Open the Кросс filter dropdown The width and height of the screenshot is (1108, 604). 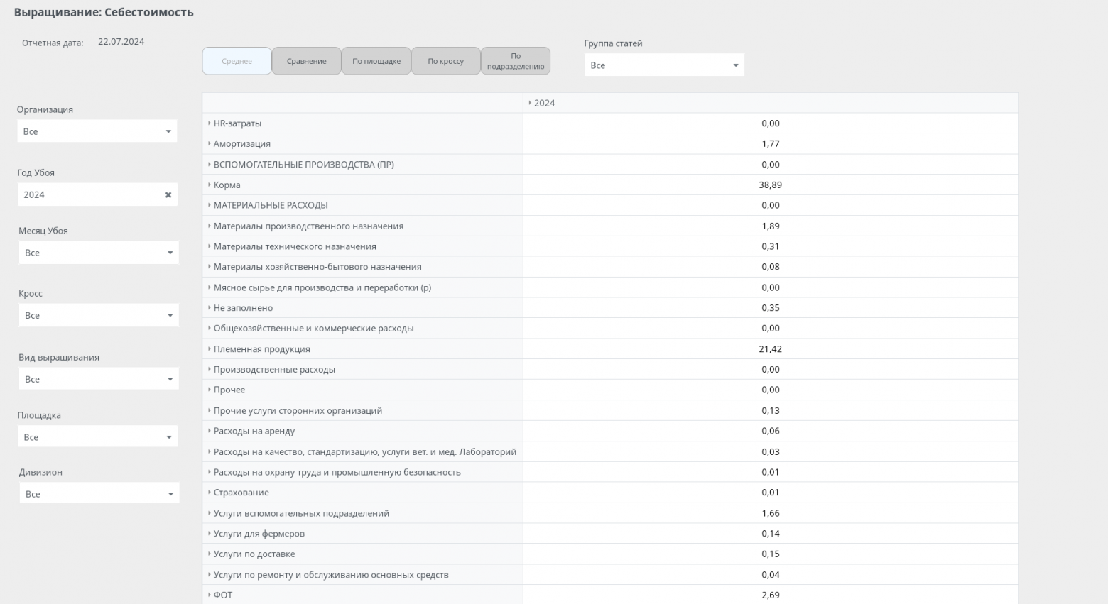(99, 316)
